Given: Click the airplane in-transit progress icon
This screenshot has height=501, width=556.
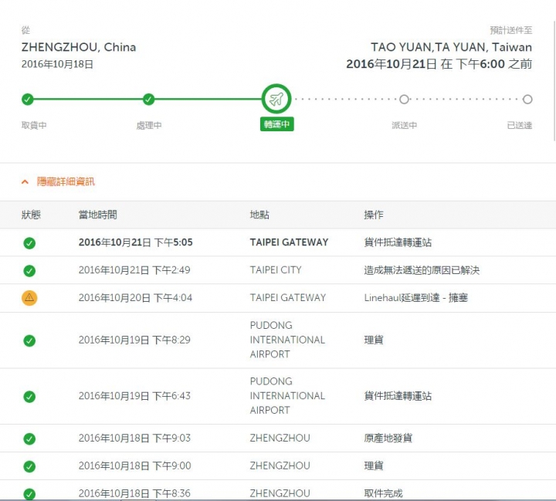Looking at the screenshot, I should [276, 99].
